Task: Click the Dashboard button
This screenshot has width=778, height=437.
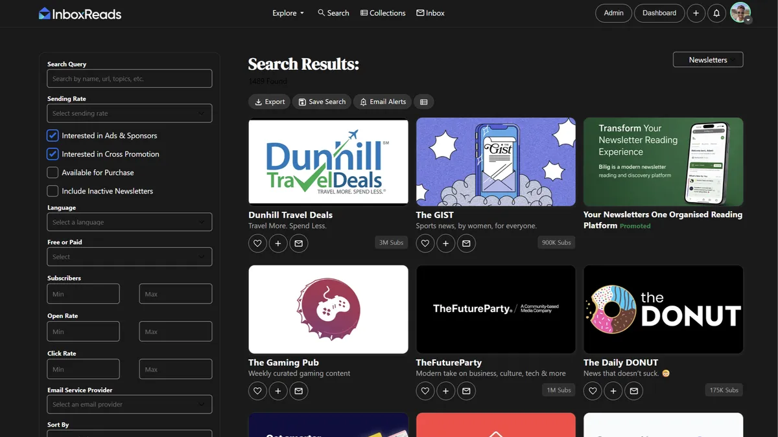Action: 659,13
